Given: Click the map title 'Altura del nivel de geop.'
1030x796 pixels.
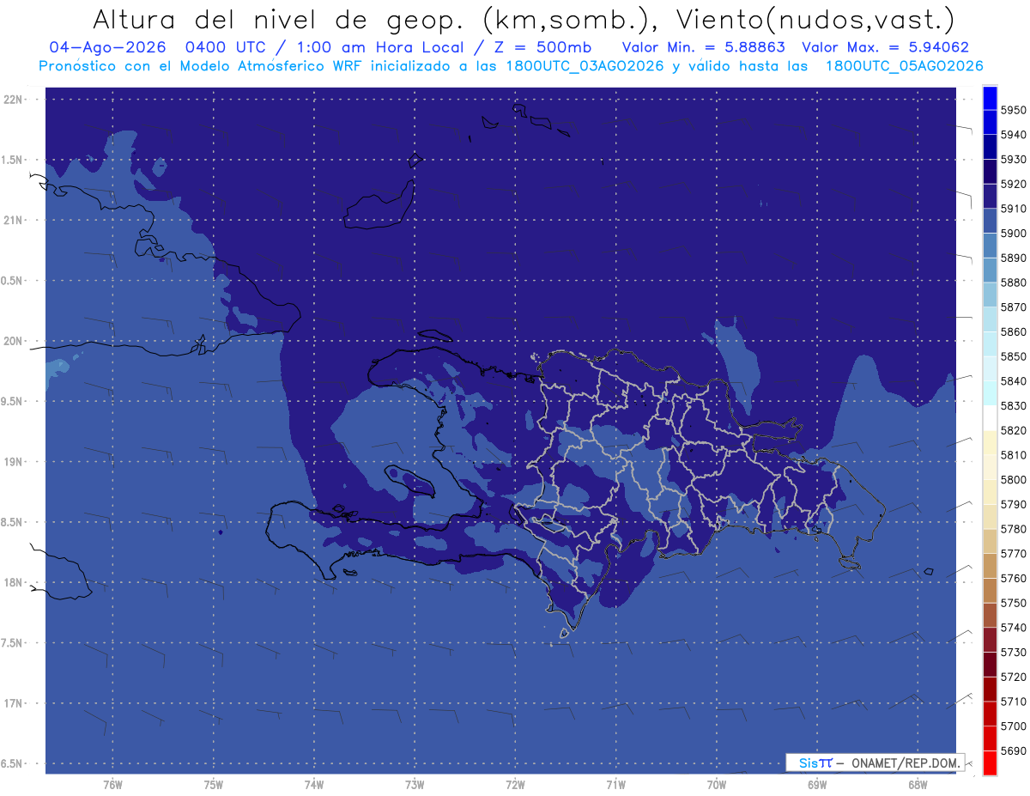Looking at the screenshot, I should (277, 19).
